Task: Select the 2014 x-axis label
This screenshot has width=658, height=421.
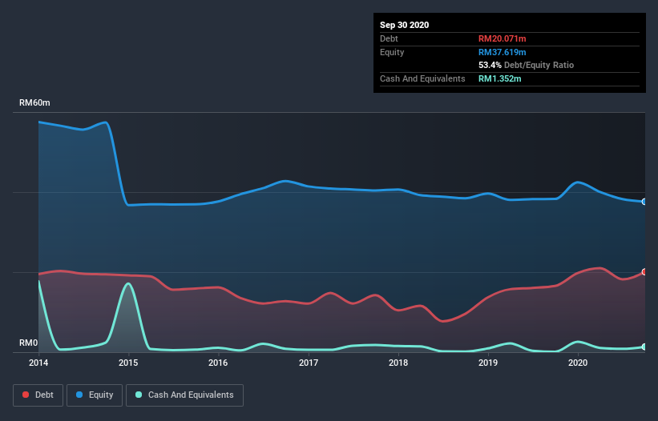Action: click(38, 363)
